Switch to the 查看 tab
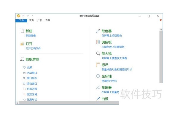Image resolution: width=178 pixels, height=118 pixels. click(47, 20)
